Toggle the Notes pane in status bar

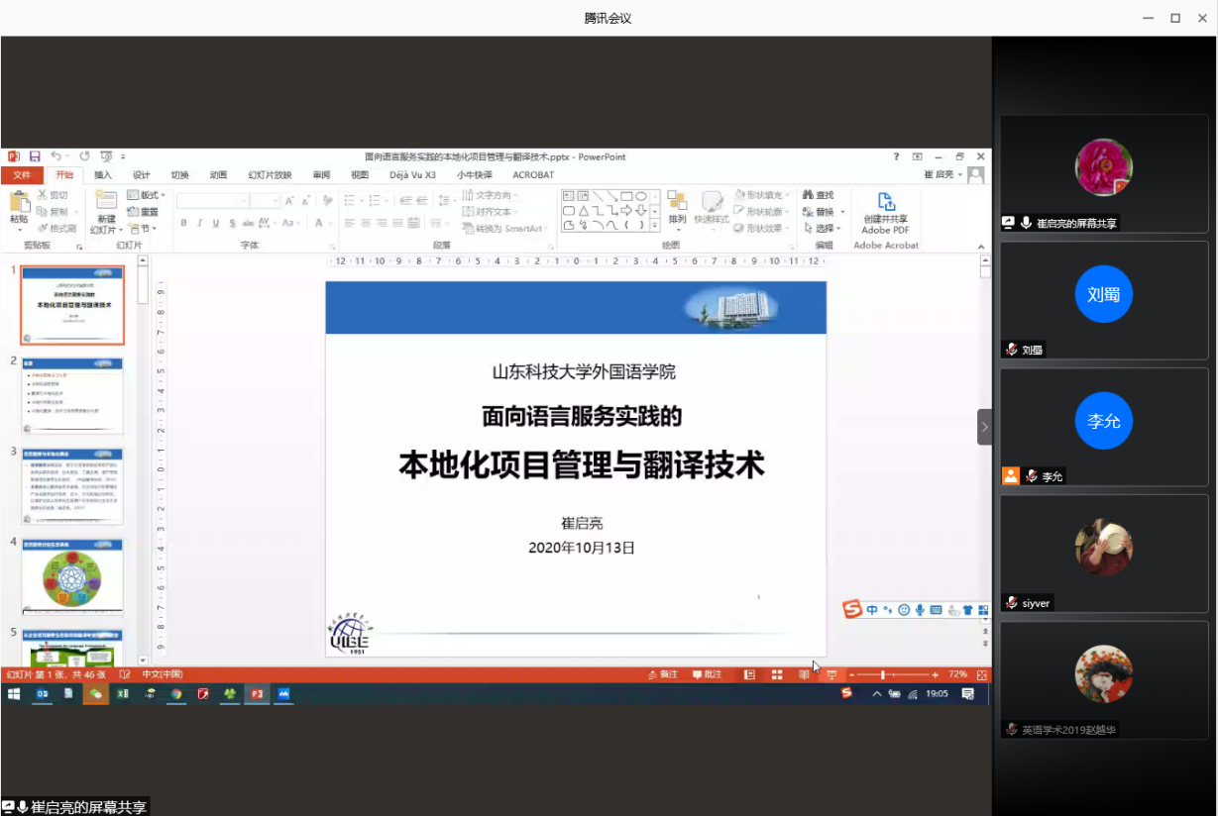(x=663, y=674)
